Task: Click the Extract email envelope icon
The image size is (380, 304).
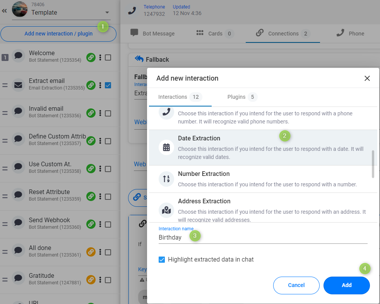Action: tap(19, 85)
